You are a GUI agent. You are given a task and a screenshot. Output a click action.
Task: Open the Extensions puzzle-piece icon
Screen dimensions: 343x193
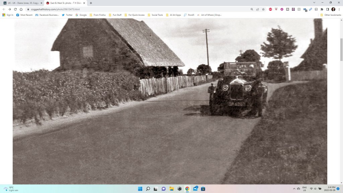pos(322,9)
